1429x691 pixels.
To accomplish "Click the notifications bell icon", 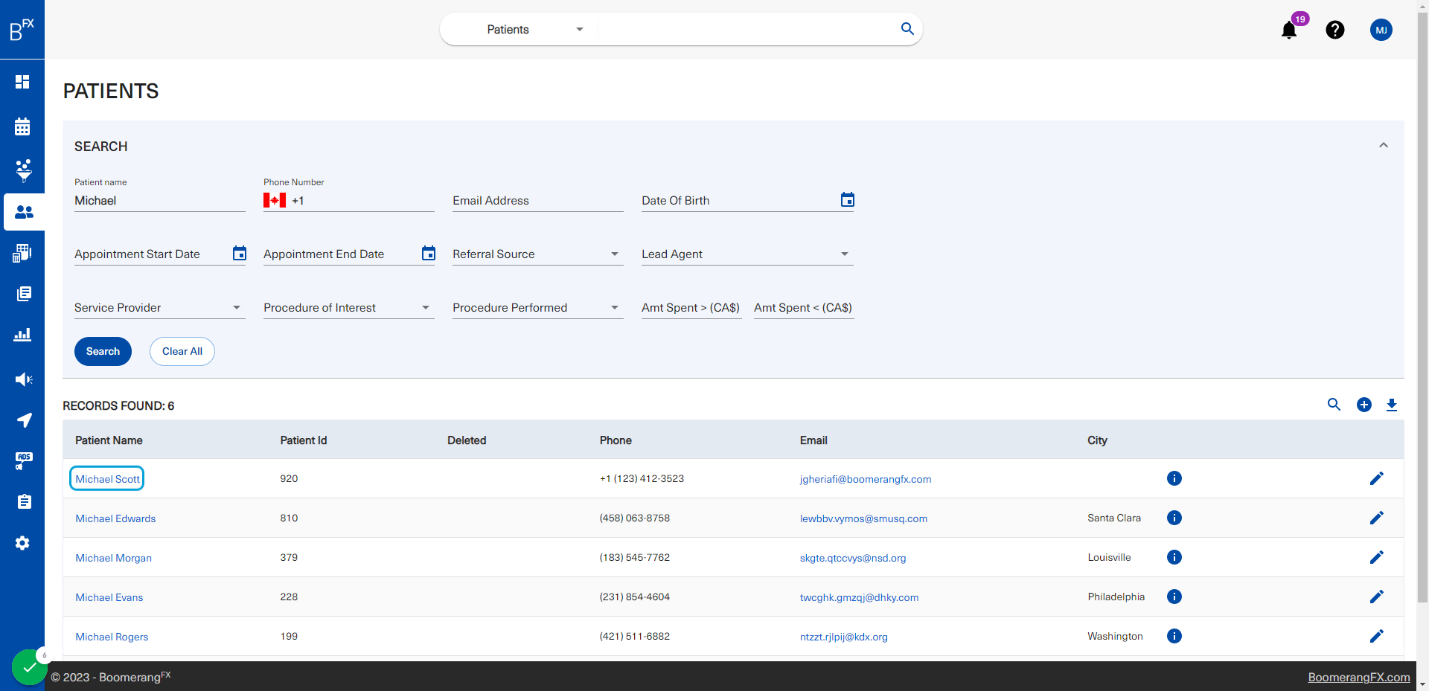I will tap(1289, 30).
